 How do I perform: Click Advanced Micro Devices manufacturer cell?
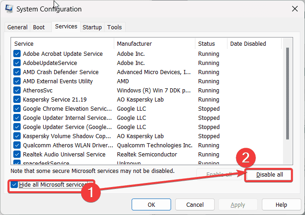tap(154, 72)
